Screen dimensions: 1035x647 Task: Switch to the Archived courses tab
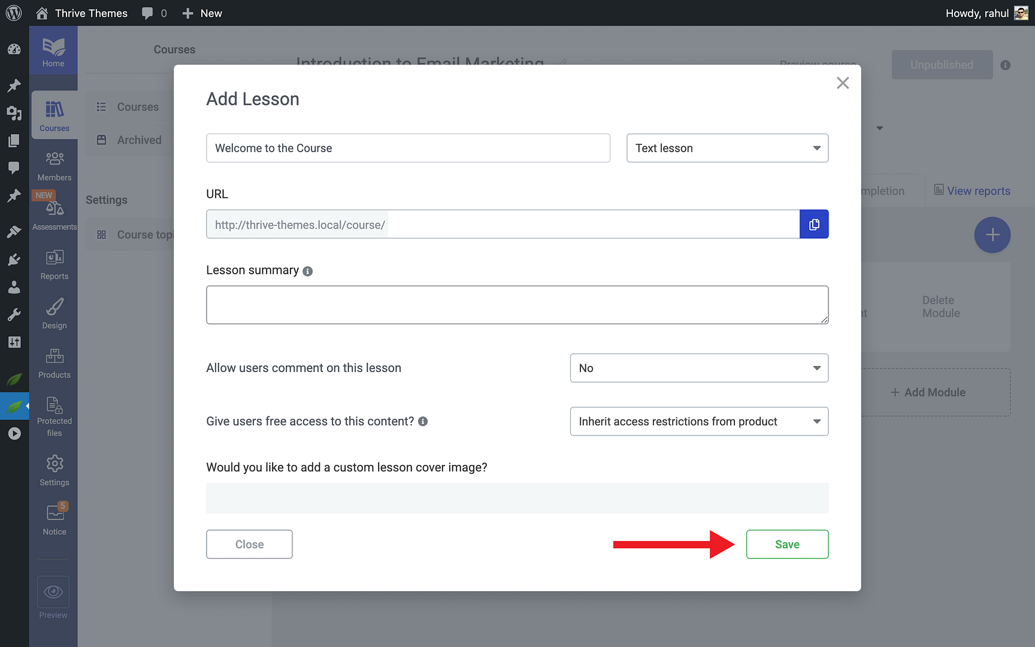138,140
